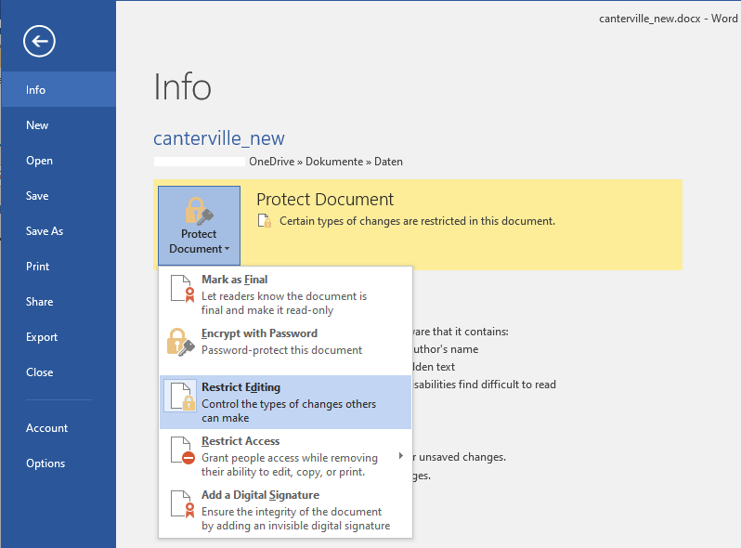Click Close in the sidebar menu
The width and height of the screenshot is (741, 548).
click(x=40, y=372)
